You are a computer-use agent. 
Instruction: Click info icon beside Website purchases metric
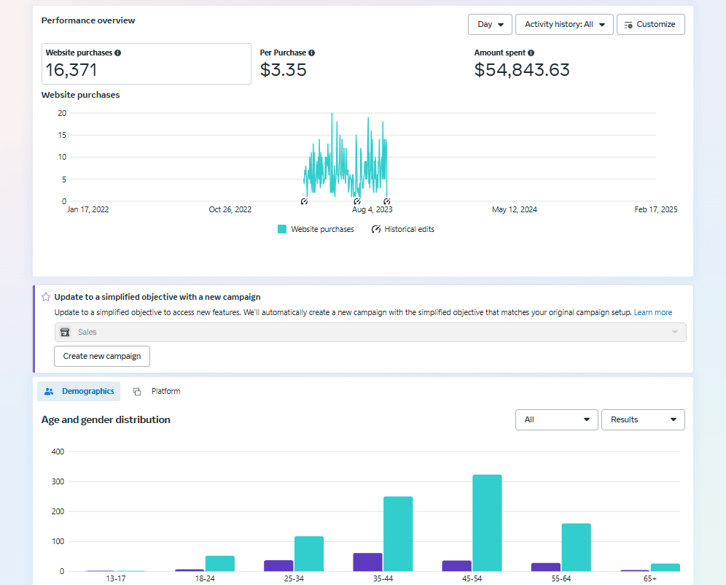118,53
